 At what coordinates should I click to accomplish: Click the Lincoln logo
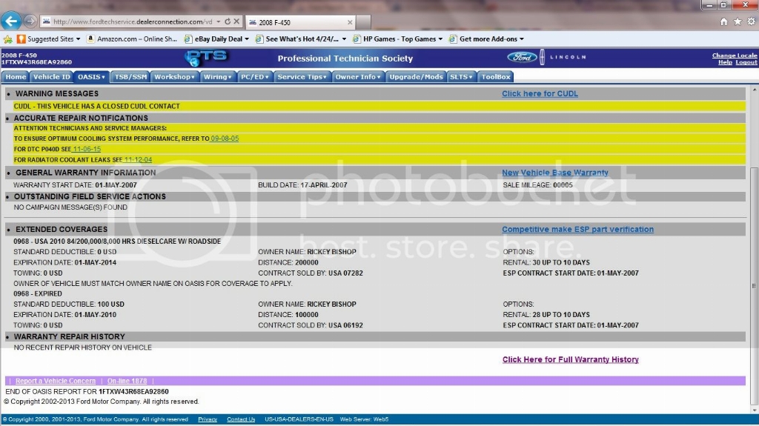pyautogui.click(x=563, y=57)
